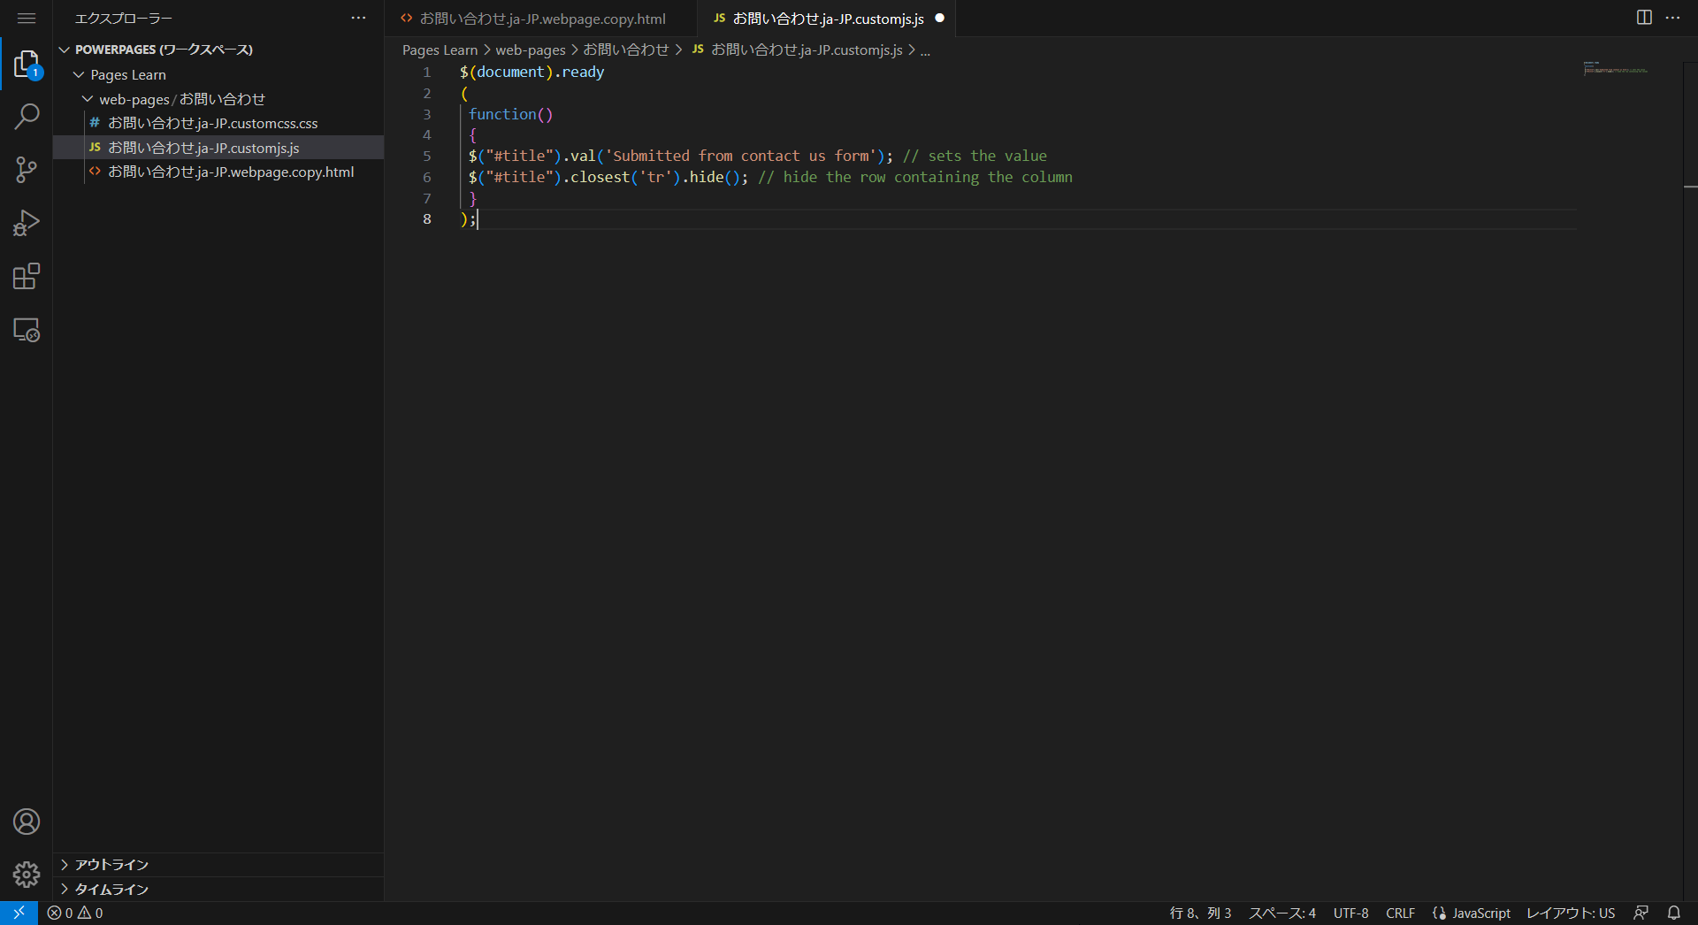Click the closest('tr').hide() call on line 6
This screenshot has width=1698, height=925.
(x=655, y=178)
